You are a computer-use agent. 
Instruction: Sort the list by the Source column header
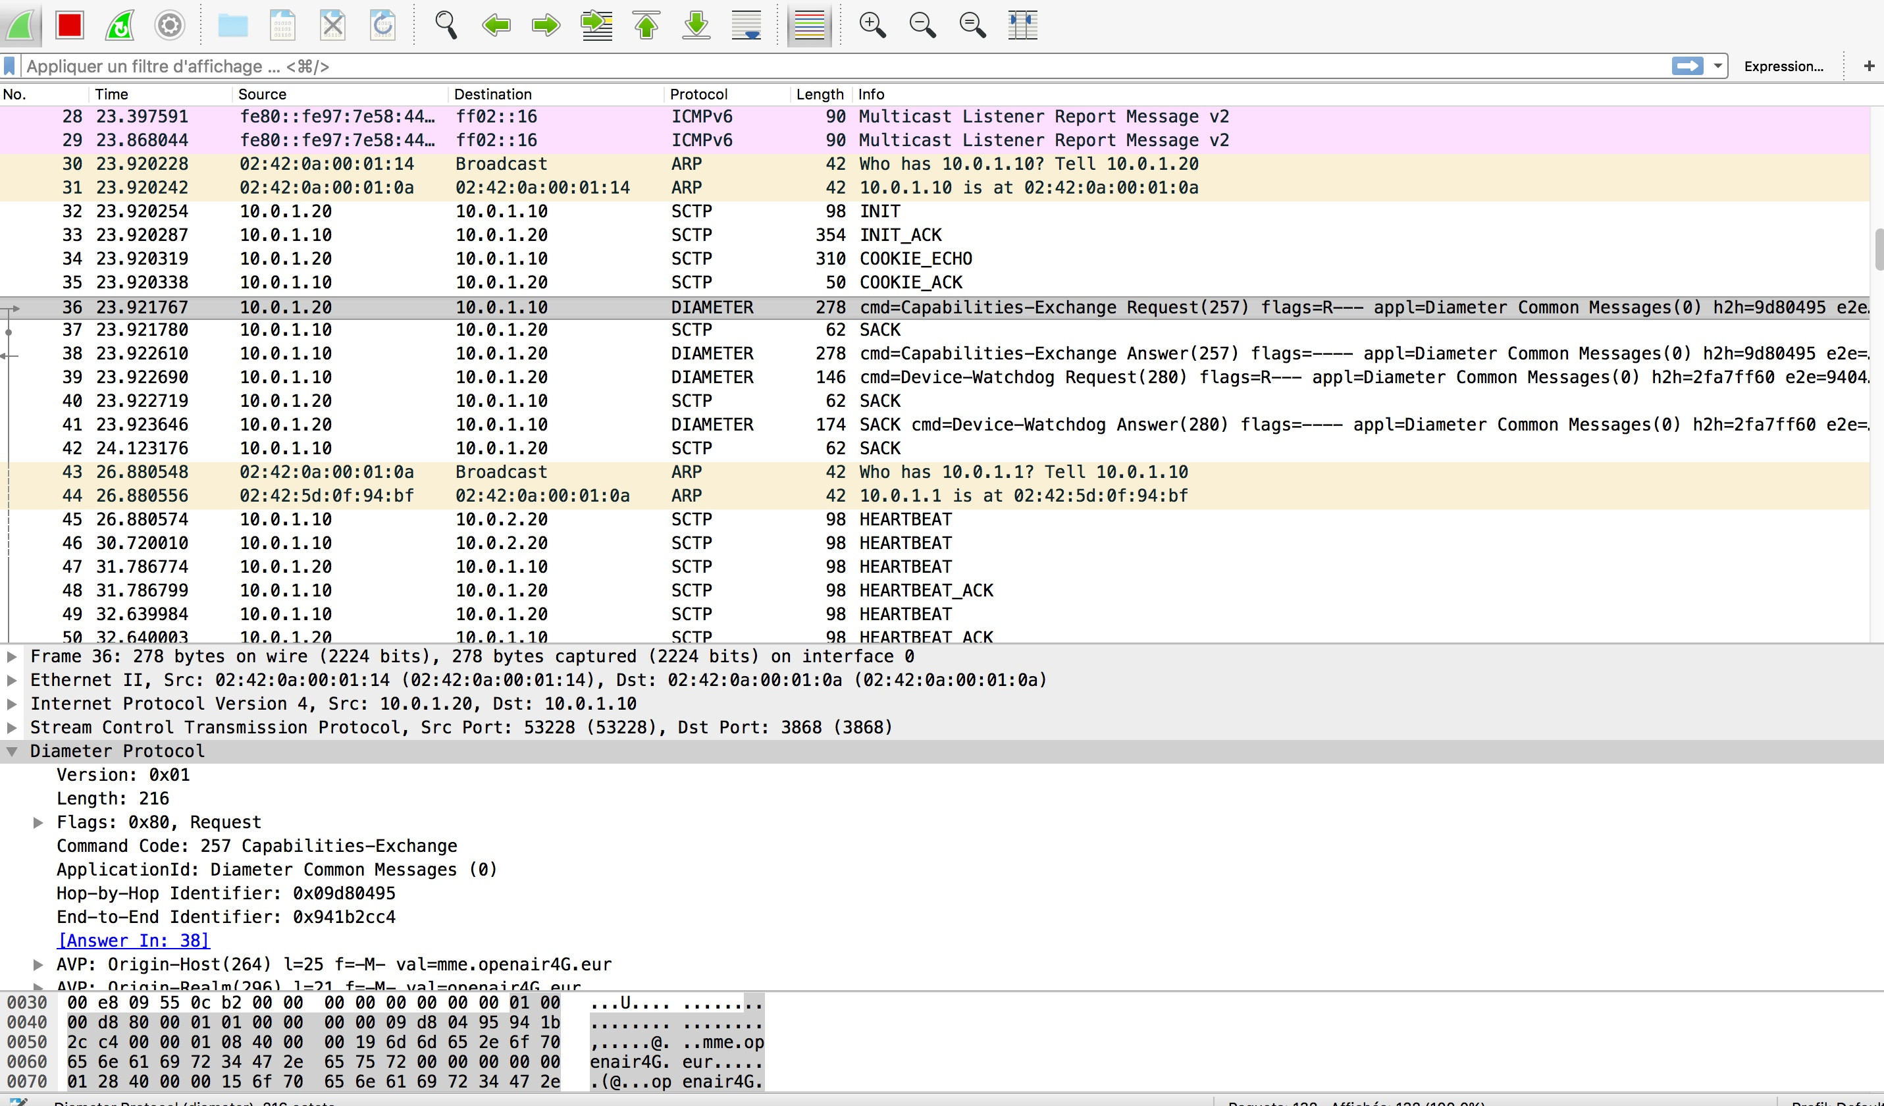pyautogui.click(x=262, y=94)
